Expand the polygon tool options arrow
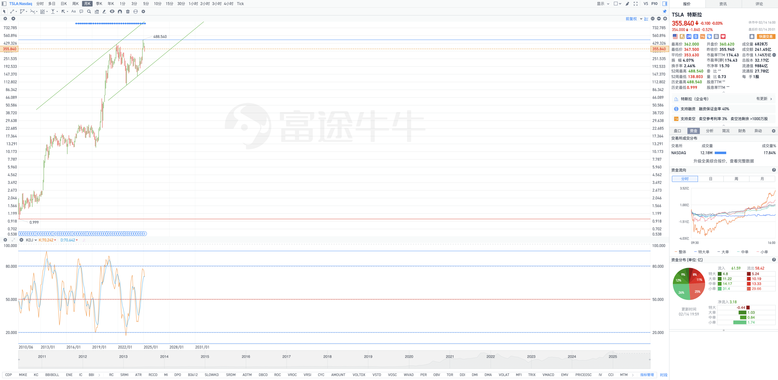The width and height of the screenshot is (778, 380). (27, 12)
